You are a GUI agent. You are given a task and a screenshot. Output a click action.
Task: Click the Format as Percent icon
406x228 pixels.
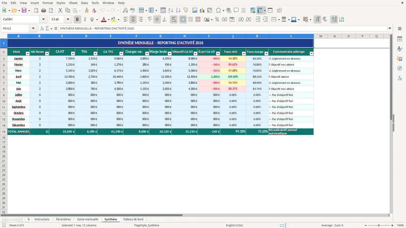(x=217, y=20)
